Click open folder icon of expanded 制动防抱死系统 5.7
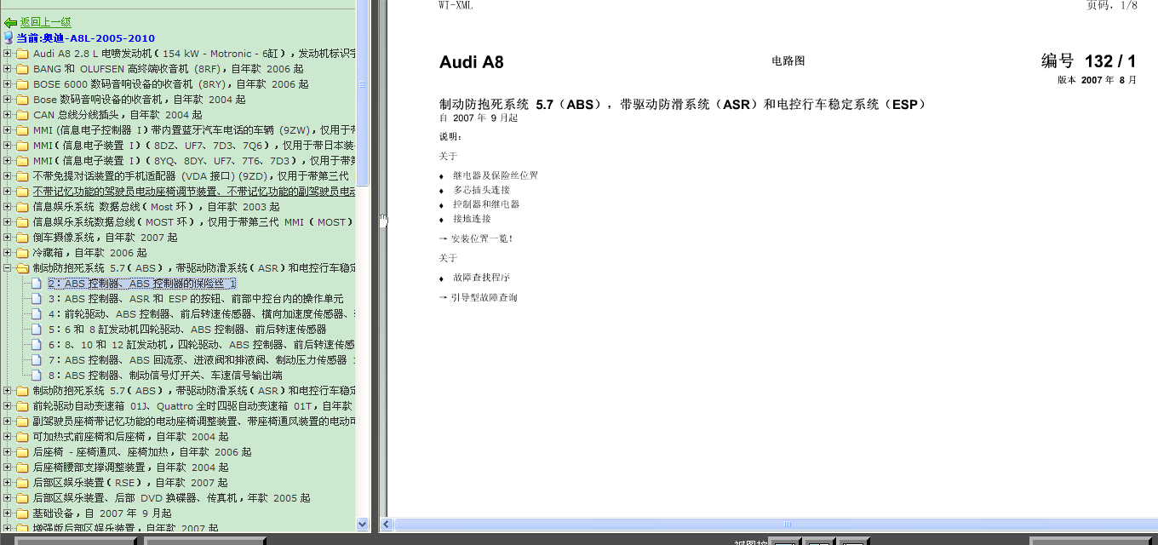 click(23, 268)
